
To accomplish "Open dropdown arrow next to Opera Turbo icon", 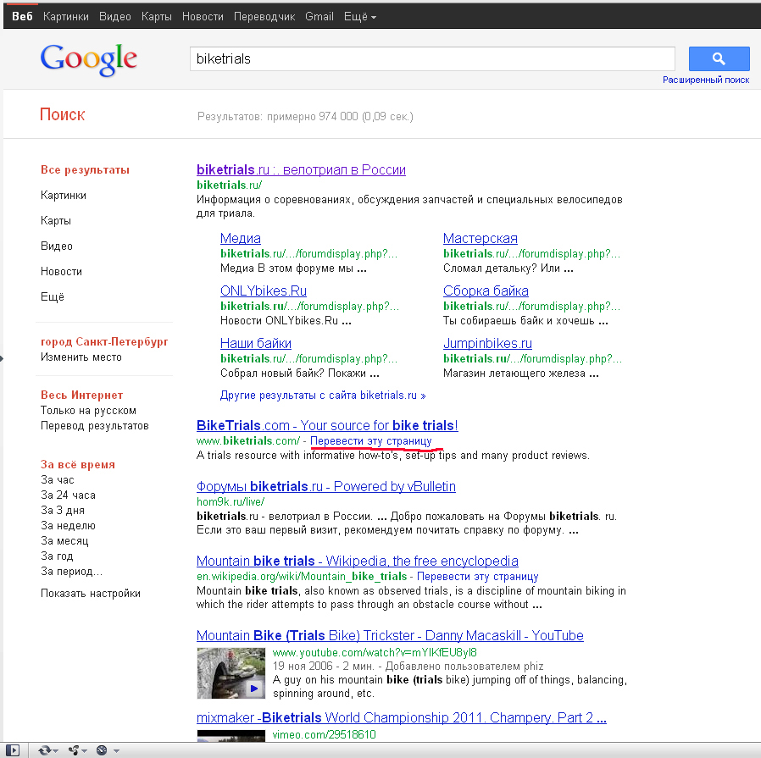I will click(116, 751).
